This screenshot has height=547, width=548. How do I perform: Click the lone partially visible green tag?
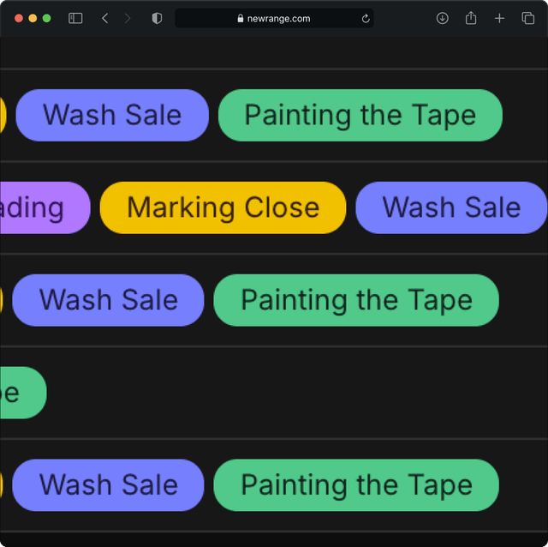click(x=21, y=393)
